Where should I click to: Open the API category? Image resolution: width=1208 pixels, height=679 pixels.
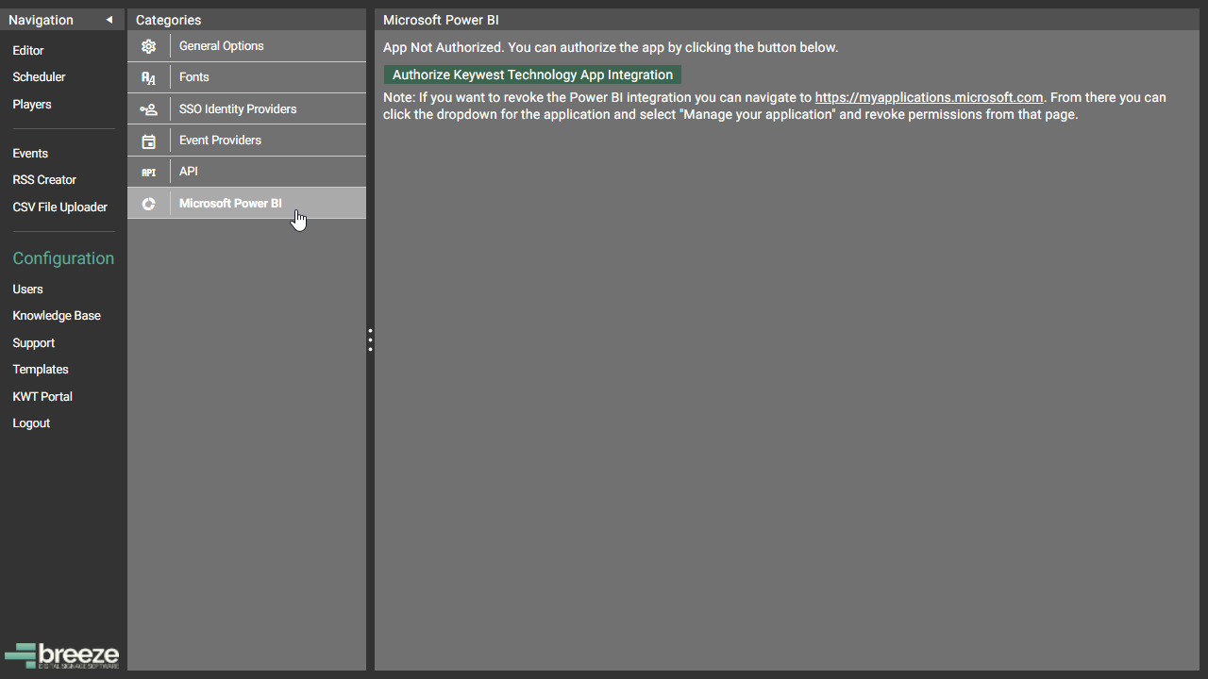point(246,172)
